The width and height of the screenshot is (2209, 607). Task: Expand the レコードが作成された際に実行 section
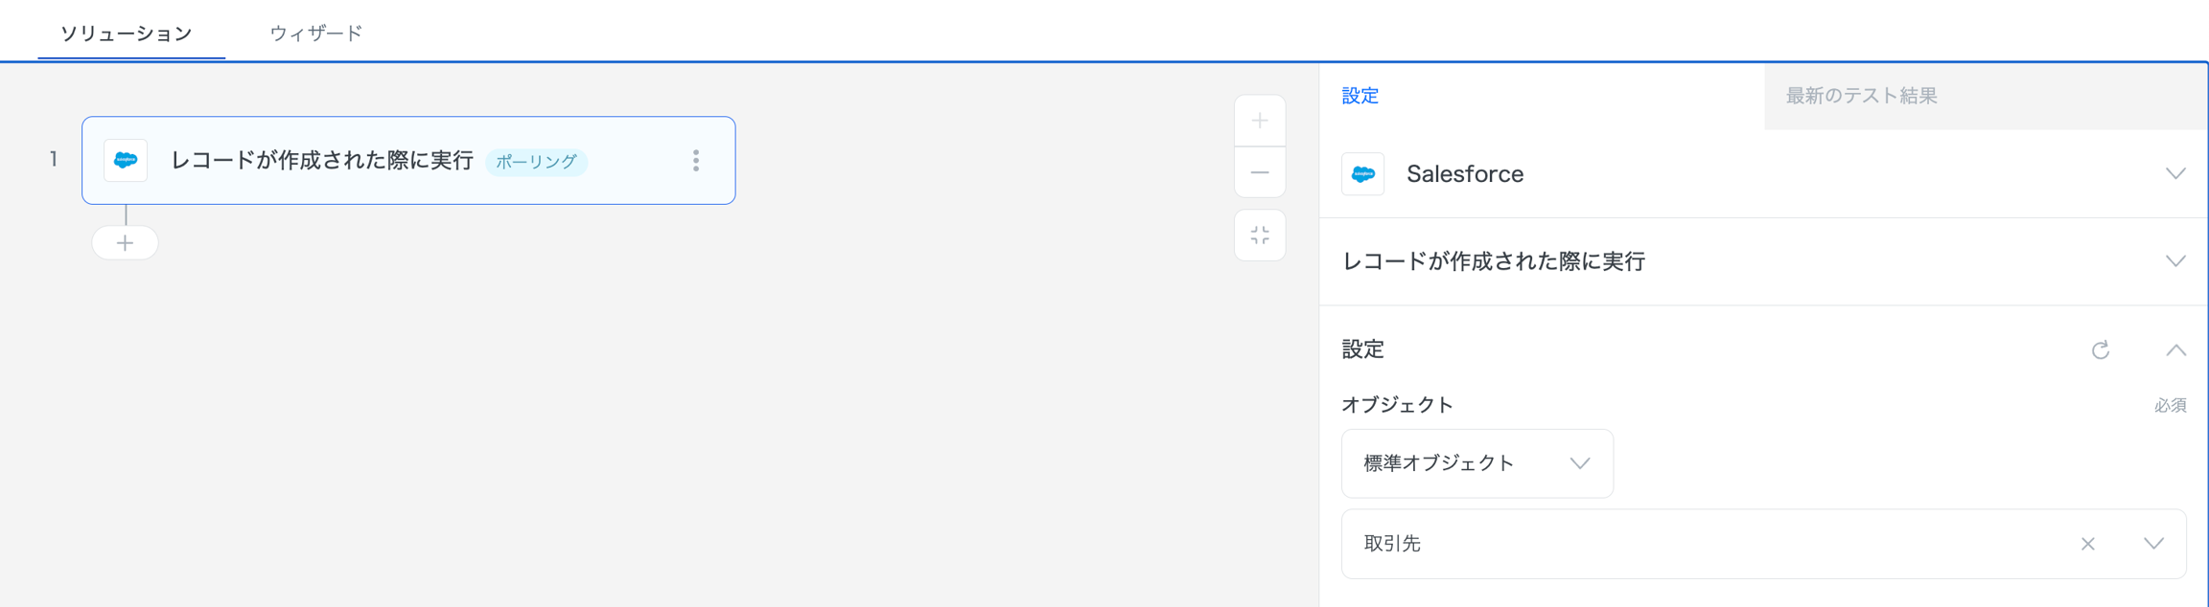(2175, 261)
